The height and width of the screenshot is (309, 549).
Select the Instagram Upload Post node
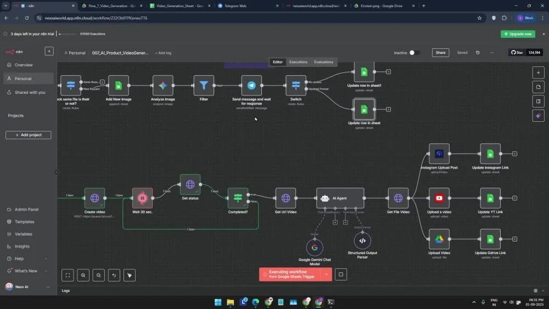pos(439,154)
